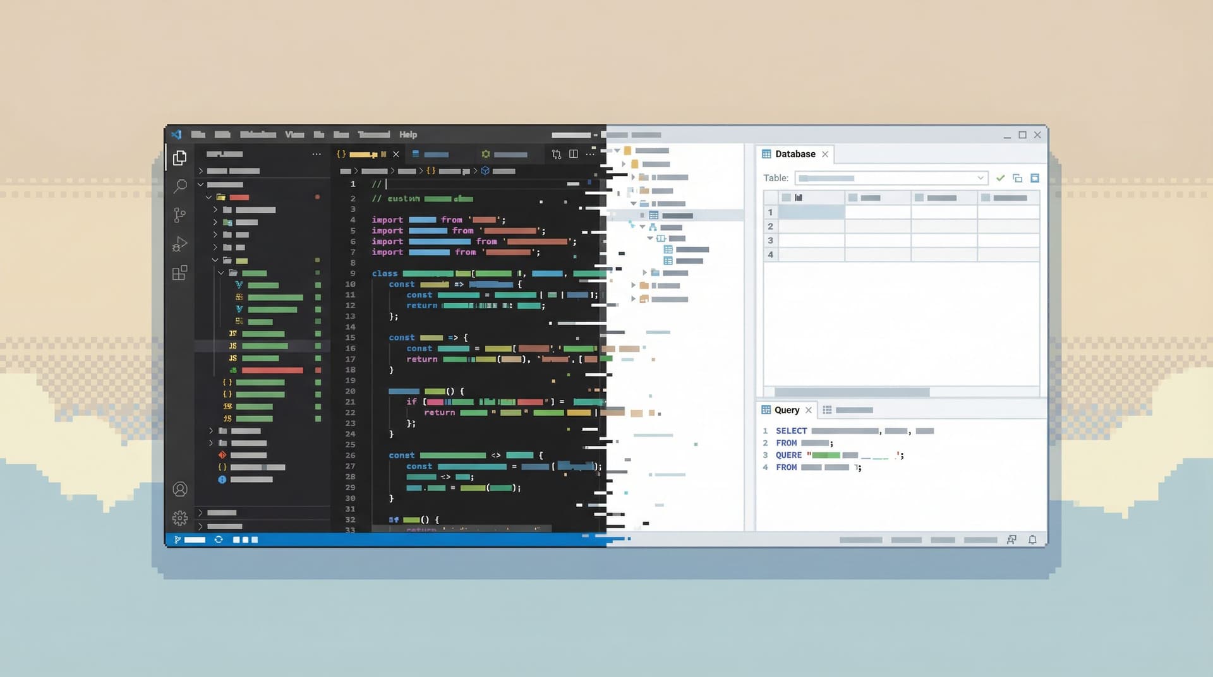Click the '...' more actions button in Explorer panel
The height and width of the screenshot is (677, 1213).
317,154
